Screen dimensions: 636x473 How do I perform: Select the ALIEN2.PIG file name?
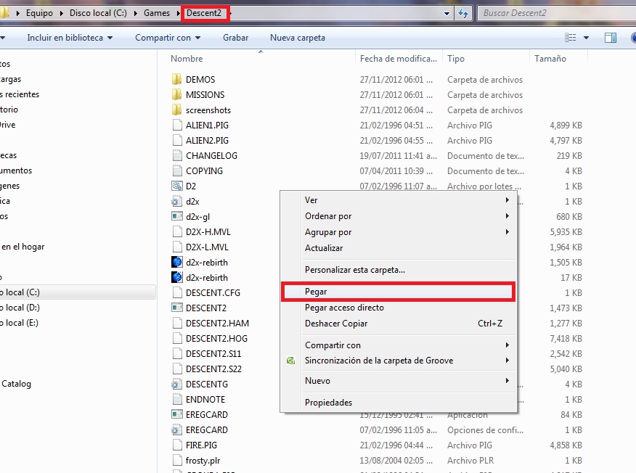click(207, 141)
